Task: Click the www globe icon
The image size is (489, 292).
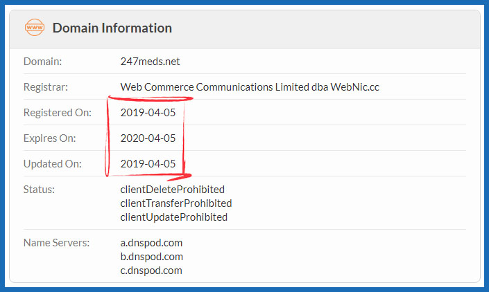Action: (x=34, y=28)
